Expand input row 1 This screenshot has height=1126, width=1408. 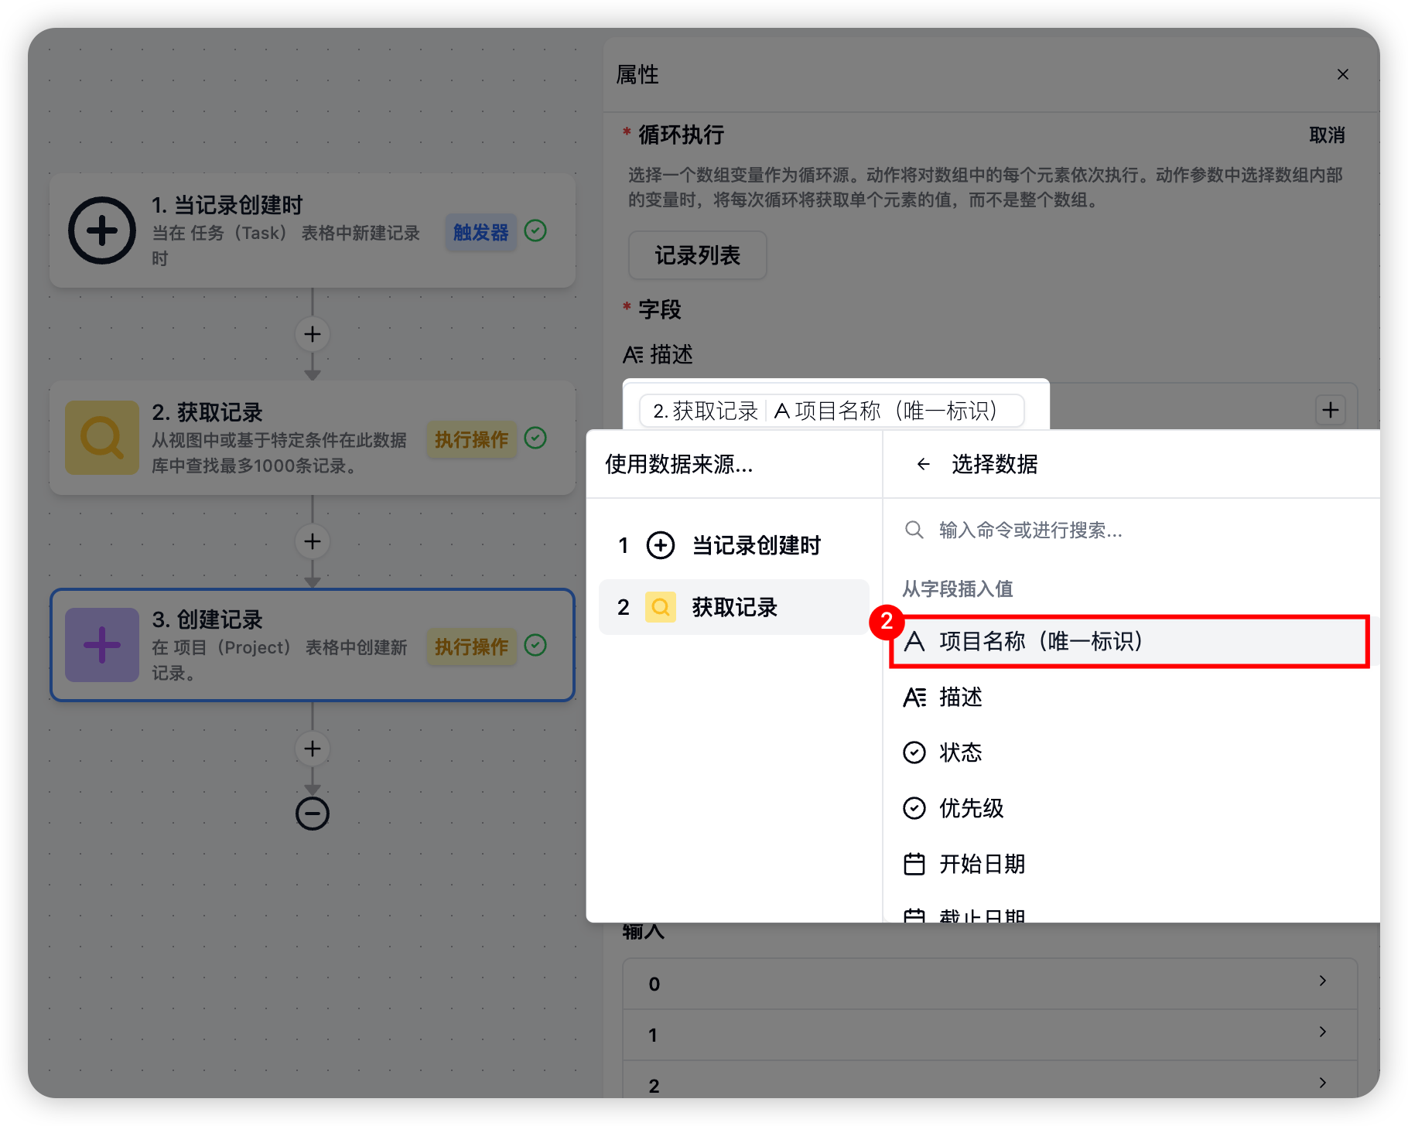990,1035
